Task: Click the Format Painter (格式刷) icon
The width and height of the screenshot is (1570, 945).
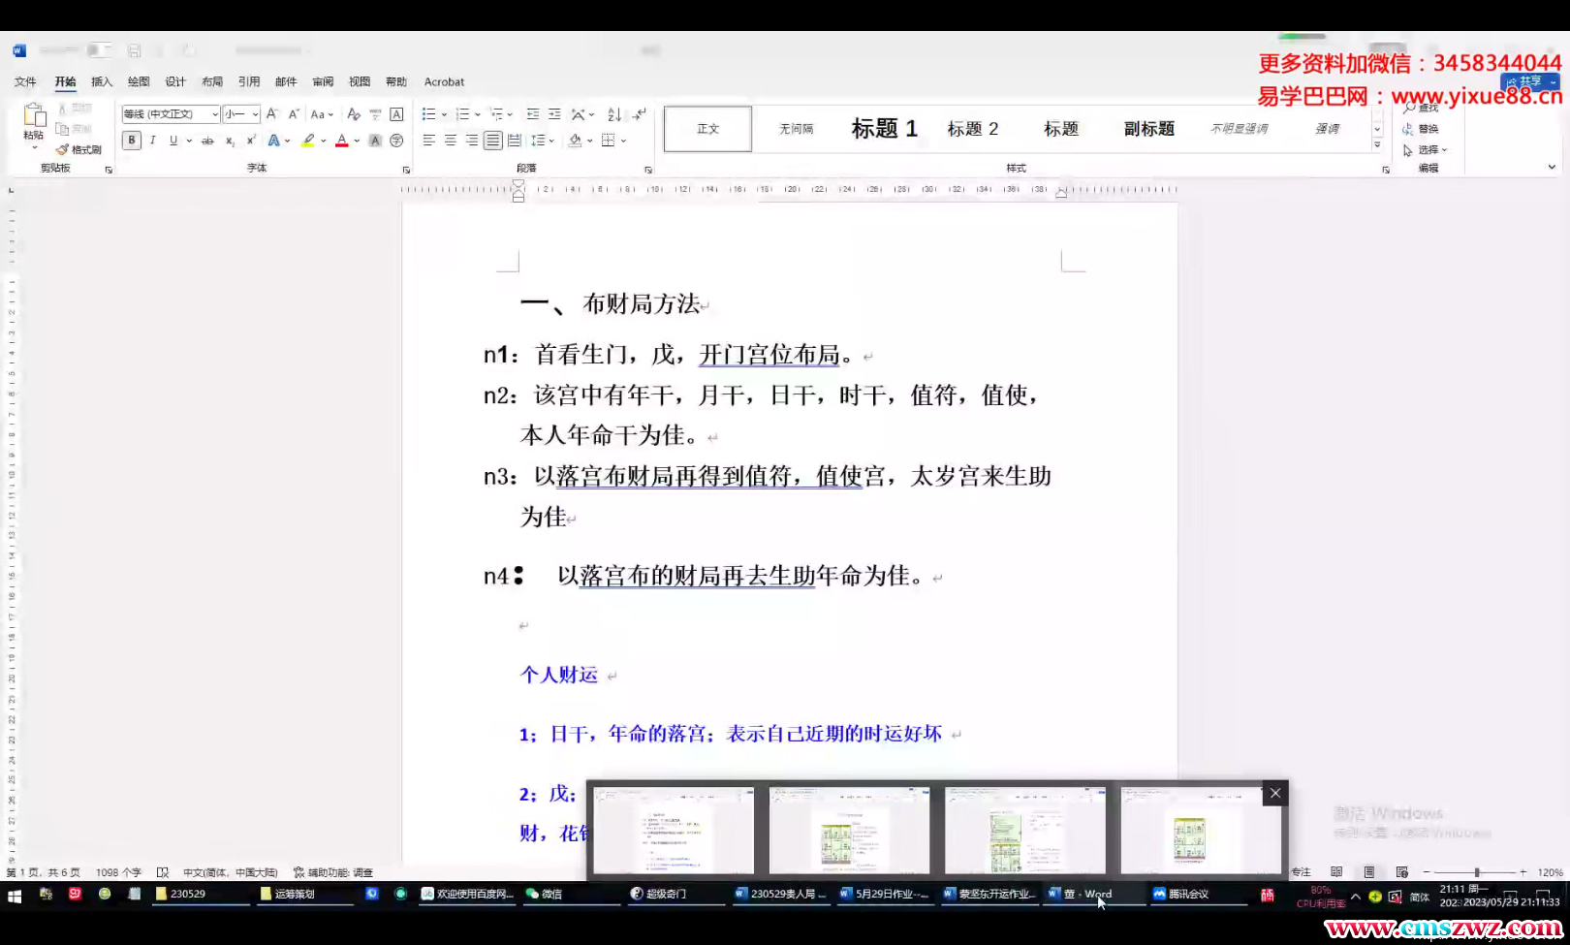Action: coord(79,149)
